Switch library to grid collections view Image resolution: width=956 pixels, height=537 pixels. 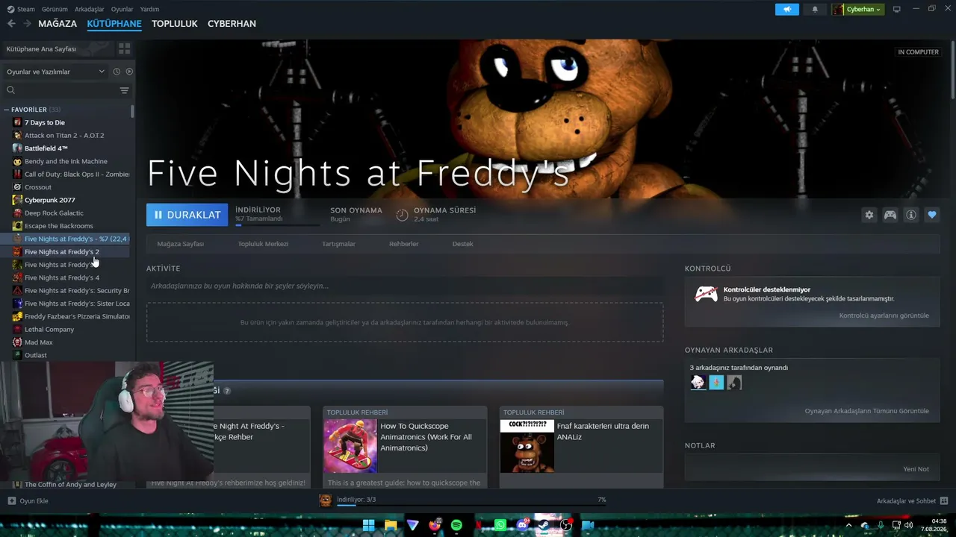[124, 48]
